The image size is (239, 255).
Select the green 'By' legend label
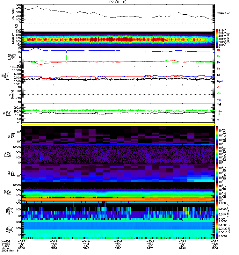[x=219, y=56]
